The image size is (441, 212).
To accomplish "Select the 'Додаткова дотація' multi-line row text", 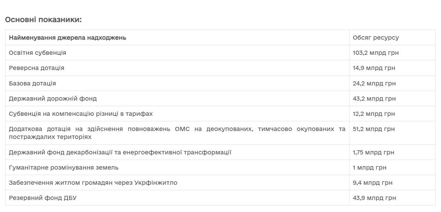I will coord(177,133).
